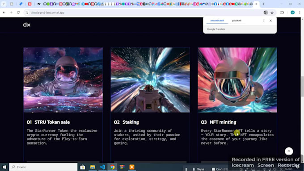
Task: Open the NFT minting helmet image
Action: [x=237, y=80]
